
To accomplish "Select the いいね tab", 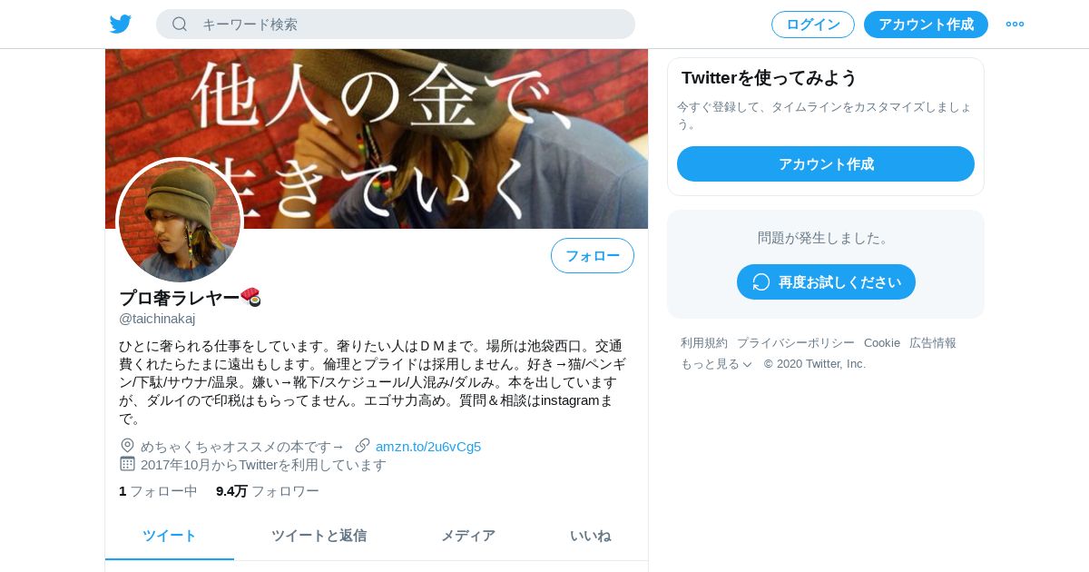I will pos(591,536).
